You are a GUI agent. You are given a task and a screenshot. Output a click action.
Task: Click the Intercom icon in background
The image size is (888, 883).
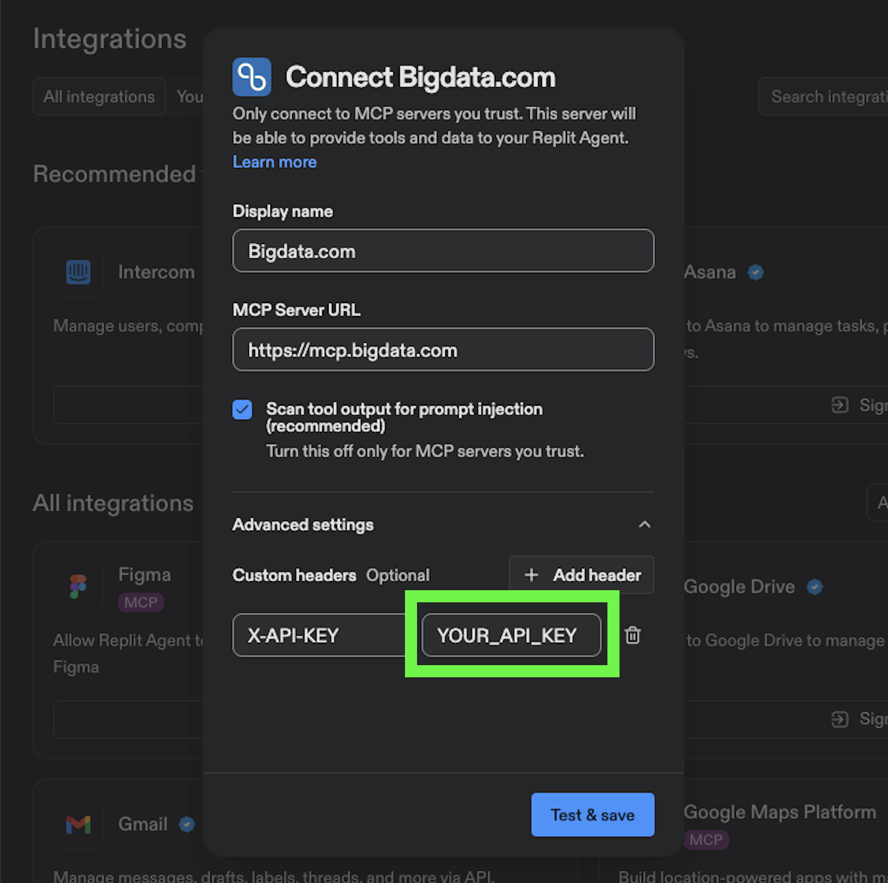78,272
